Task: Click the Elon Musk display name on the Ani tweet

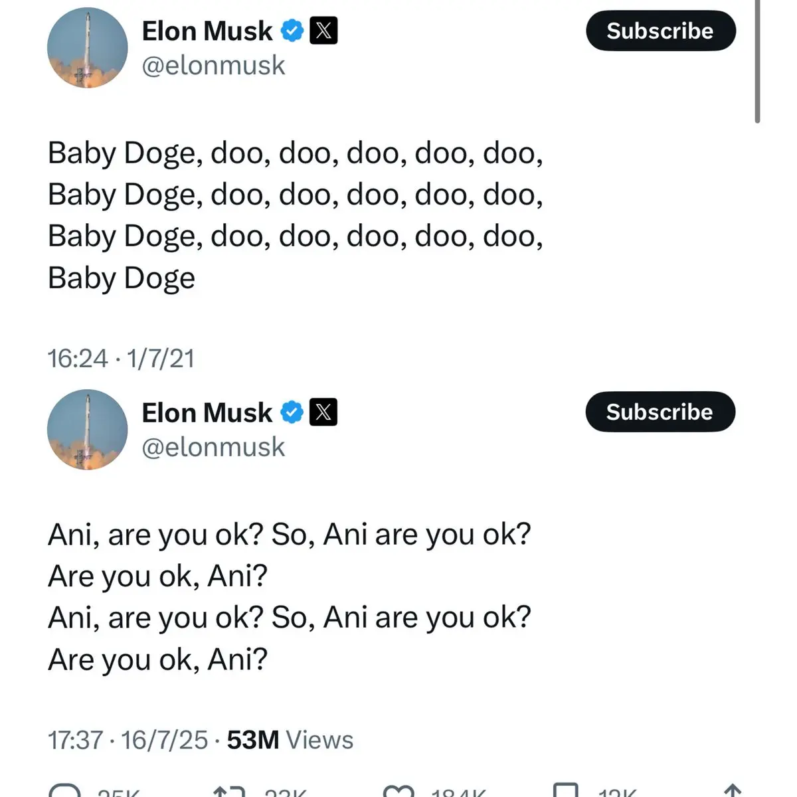Action: click(207, 412)
